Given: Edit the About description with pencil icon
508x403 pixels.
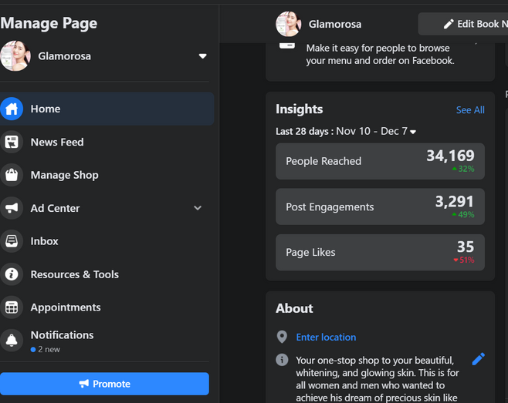Looking at the screenshot, I should (x=478, y=359).
